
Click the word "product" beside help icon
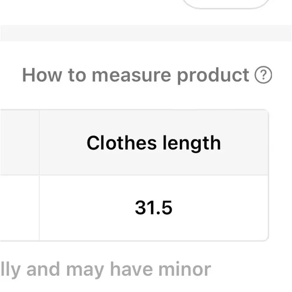[x=213, y=76]
